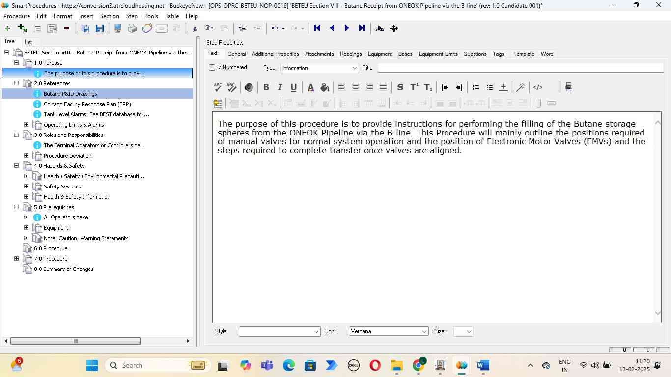Go to last step navigation icon
The image size is (671, 377).
coord(362,28)
